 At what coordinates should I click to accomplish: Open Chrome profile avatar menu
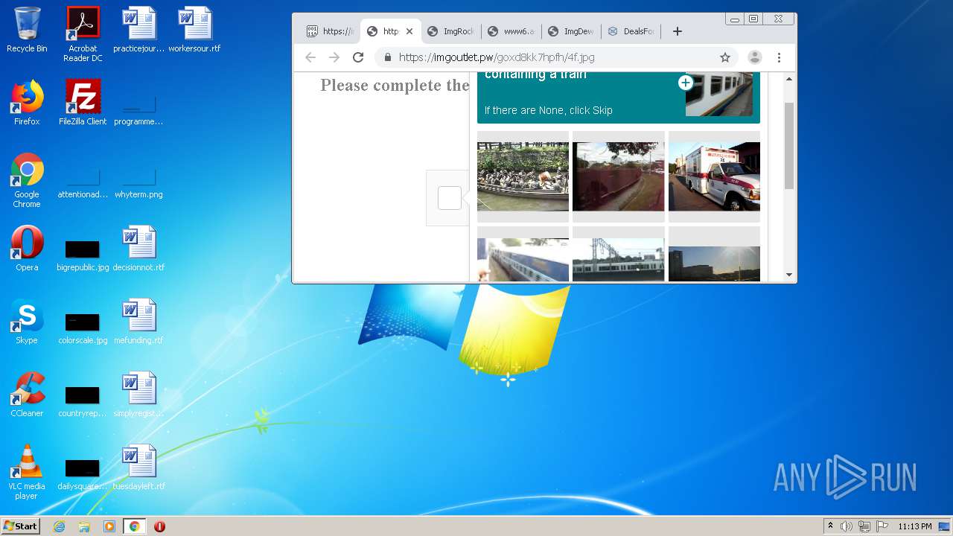coord(754,57)
